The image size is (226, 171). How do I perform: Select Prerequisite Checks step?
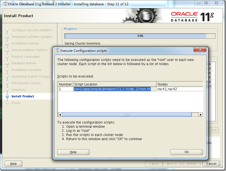coord(26,83)
